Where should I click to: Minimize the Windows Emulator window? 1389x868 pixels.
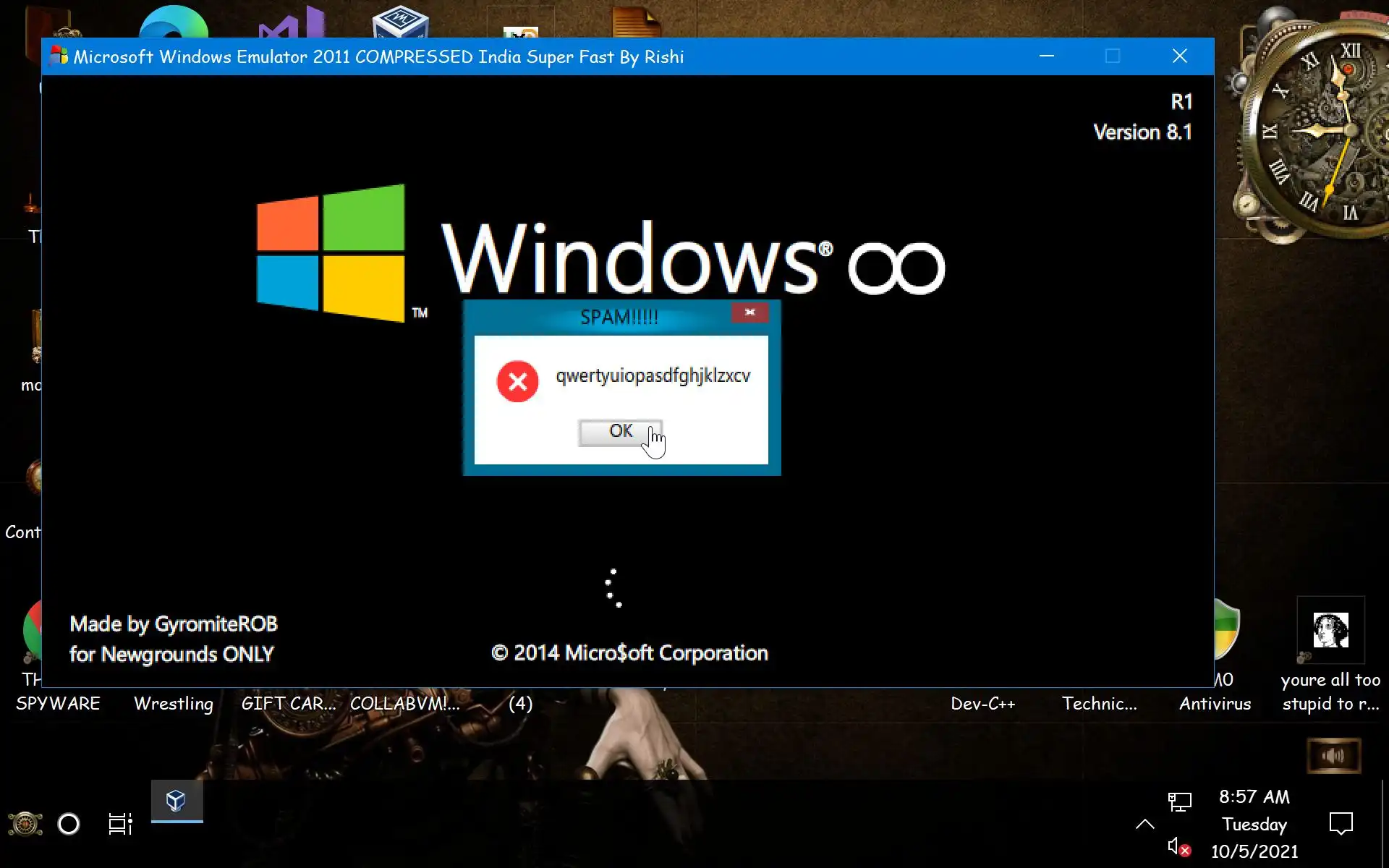click(1046, 56)
